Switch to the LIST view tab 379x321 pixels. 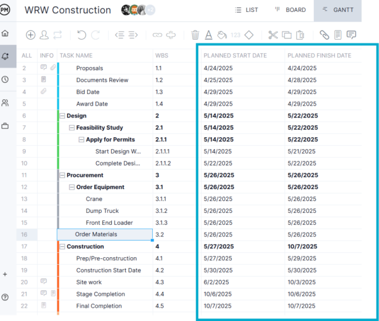point(246,10)
